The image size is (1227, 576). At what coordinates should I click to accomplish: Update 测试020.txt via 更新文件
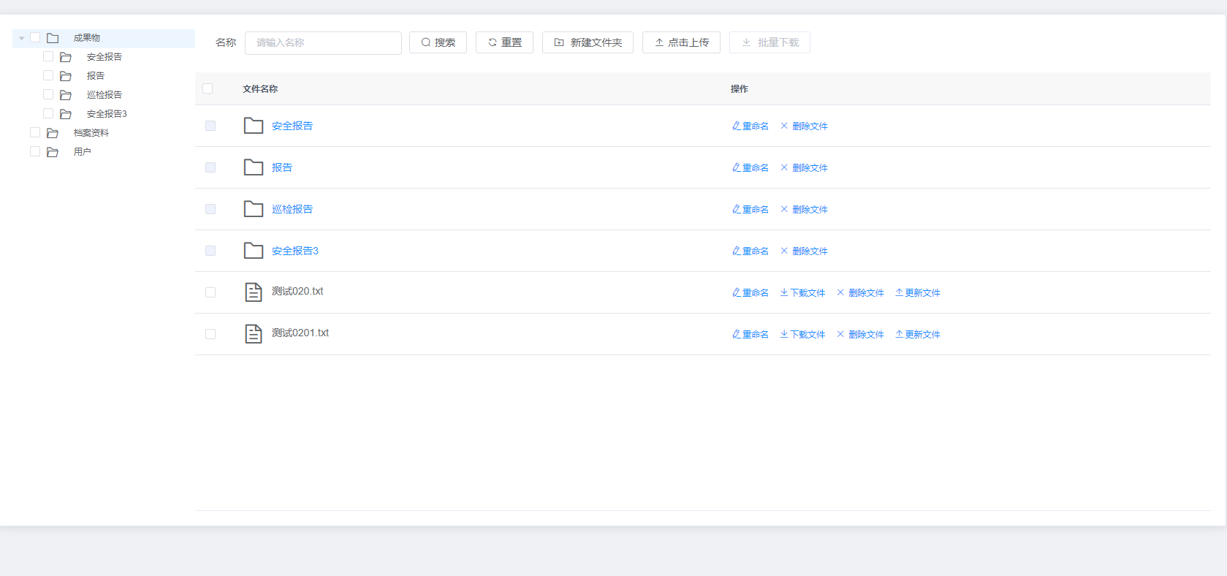pos(918,293)
